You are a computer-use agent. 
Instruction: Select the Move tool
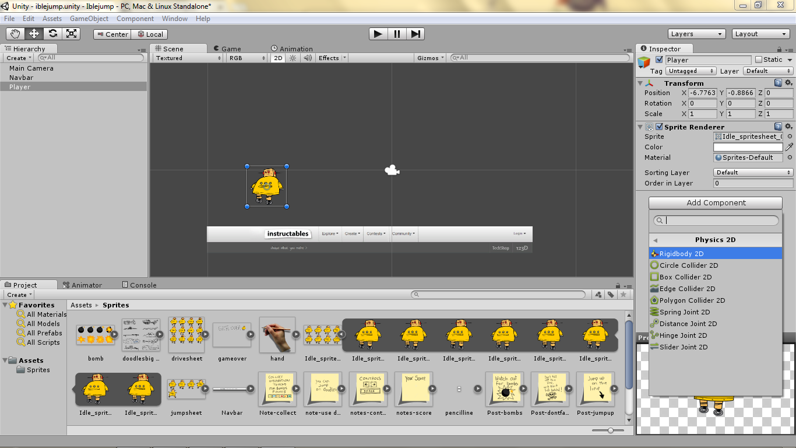click(x=34, y=34)
